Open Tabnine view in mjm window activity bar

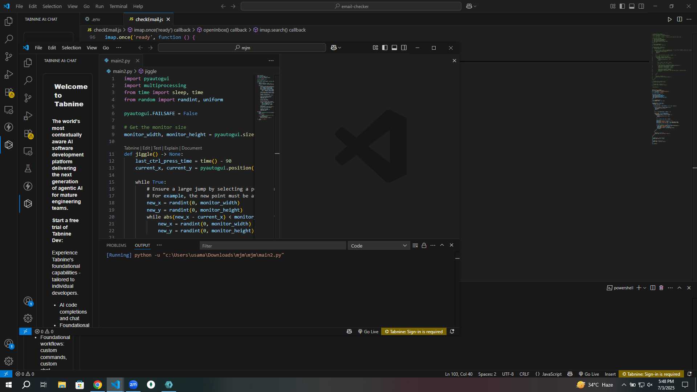pyautogui.click(x=28, y=204)
